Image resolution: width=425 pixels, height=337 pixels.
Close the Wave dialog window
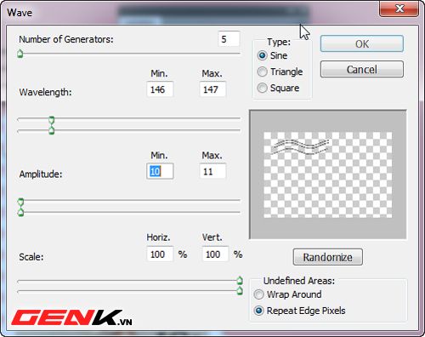399,9
